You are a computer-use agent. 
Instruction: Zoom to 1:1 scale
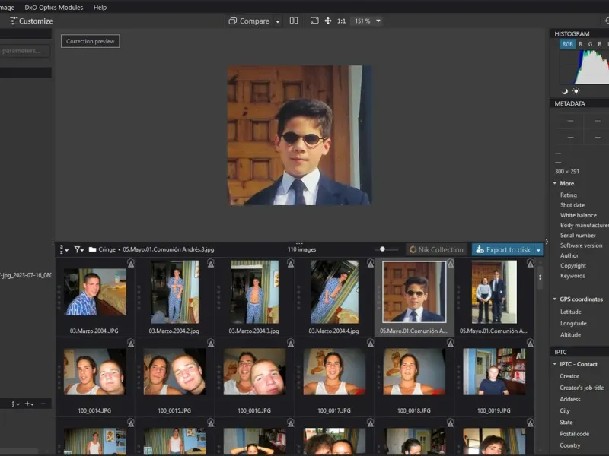pyautogui.click(x=341, y=21)
